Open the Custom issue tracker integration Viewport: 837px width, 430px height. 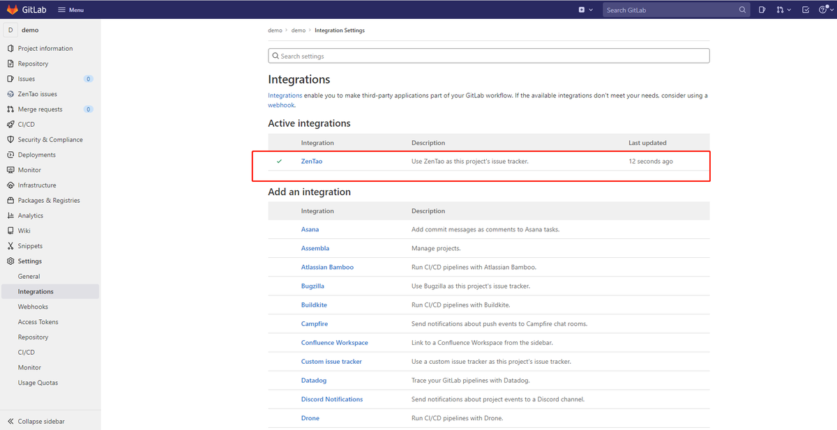[x=331, y=362]
